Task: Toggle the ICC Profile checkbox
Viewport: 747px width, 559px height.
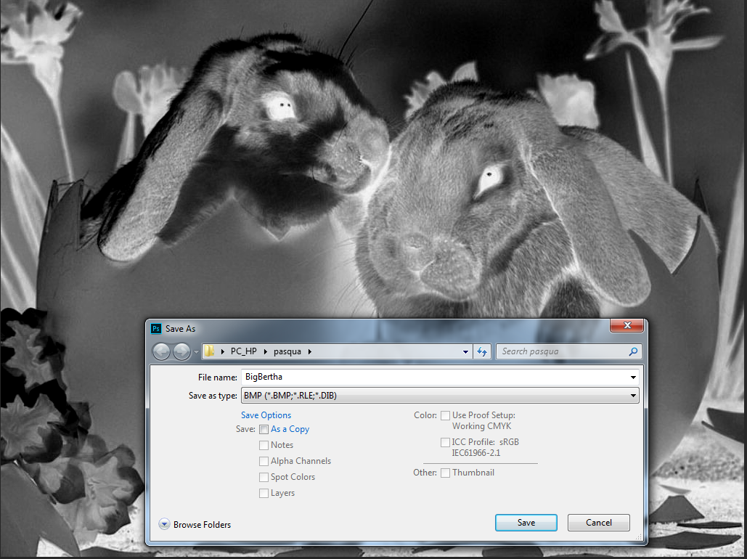Action: [x=446, y=442]
